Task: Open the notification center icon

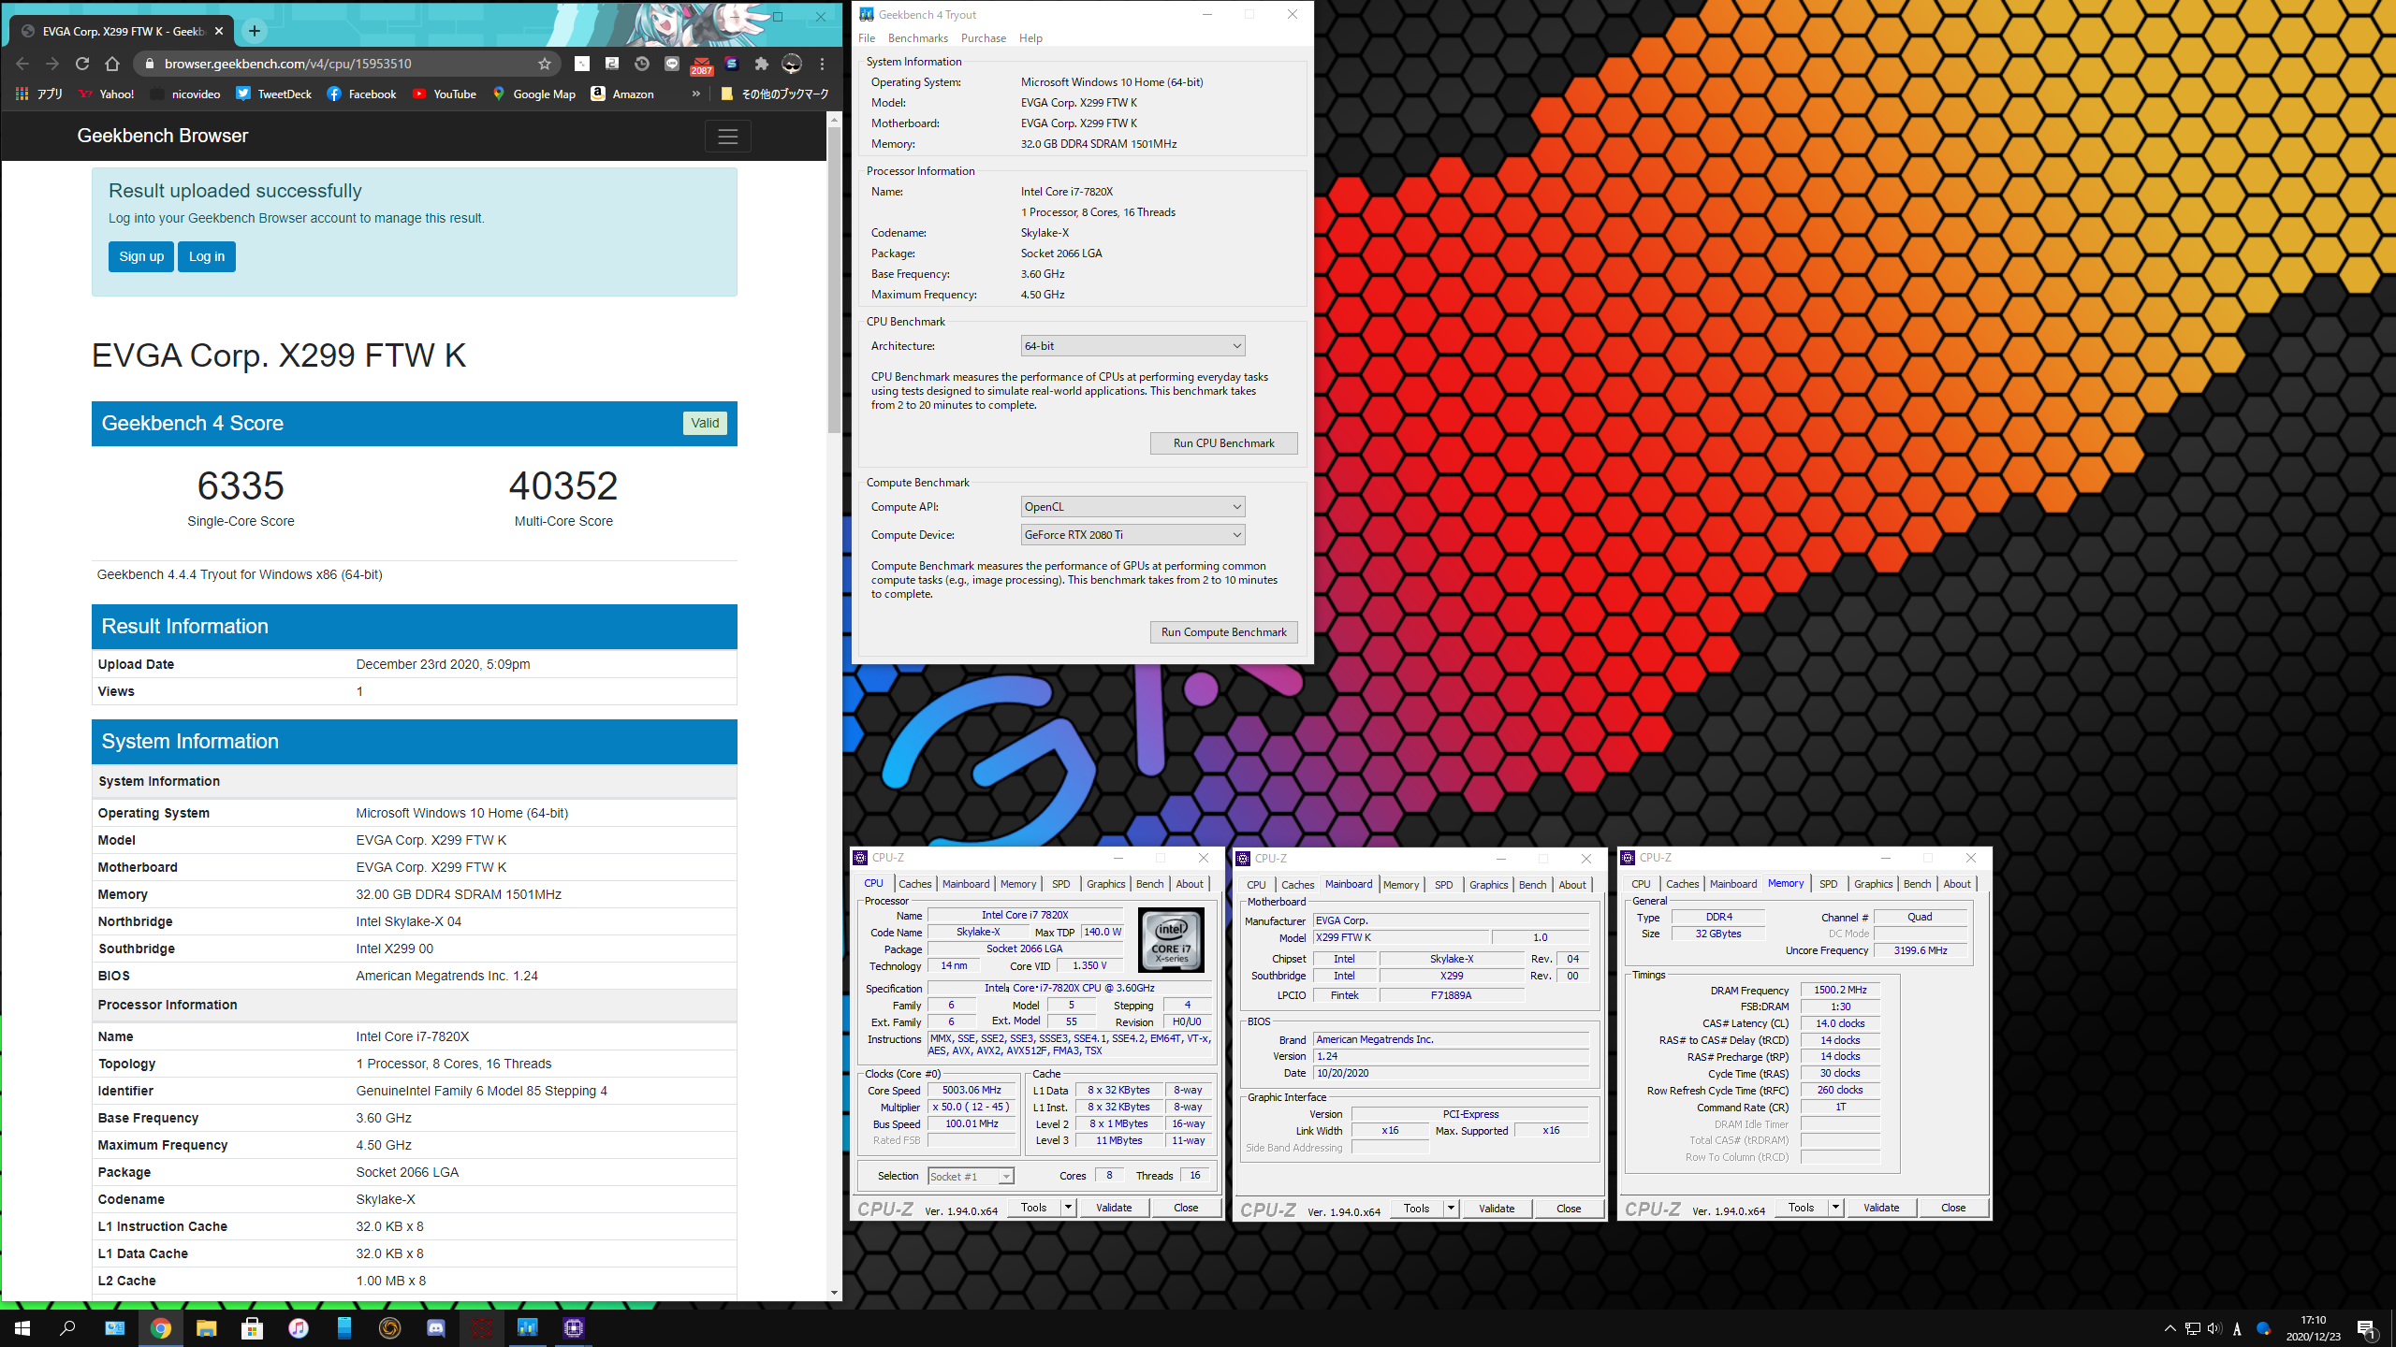Action: click(2366, 1328)
